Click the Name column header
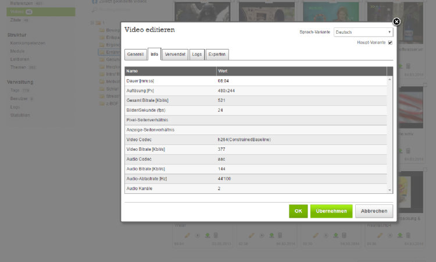The height and width of the screenshot is (262, 436). pyautogui.click(x=170, y=70)
